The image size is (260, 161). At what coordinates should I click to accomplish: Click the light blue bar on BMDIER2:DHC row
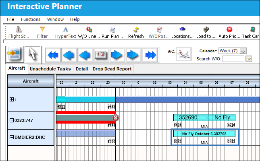point(86,134)
